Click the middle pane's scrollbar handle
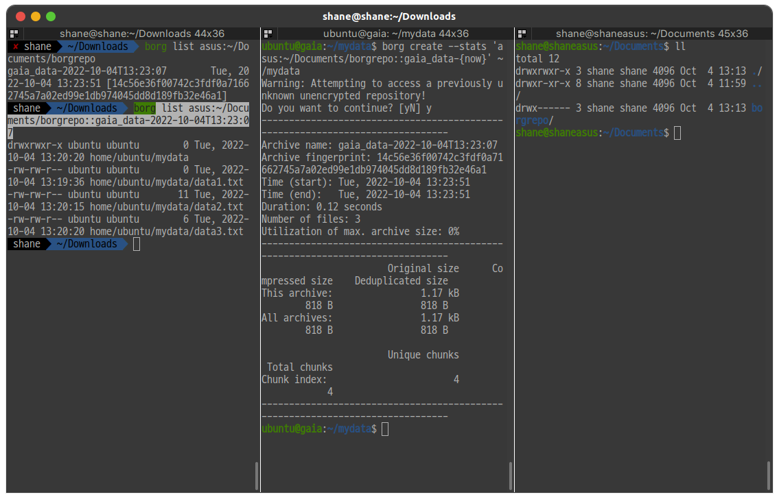Image resolution: width=779 pixels, height=499 pixels. 510,476
